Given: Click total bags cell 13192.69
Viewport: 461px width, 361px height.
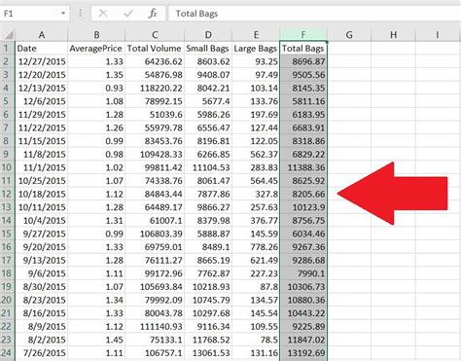Looking at the screenshot, I should (x=303, y=353).
